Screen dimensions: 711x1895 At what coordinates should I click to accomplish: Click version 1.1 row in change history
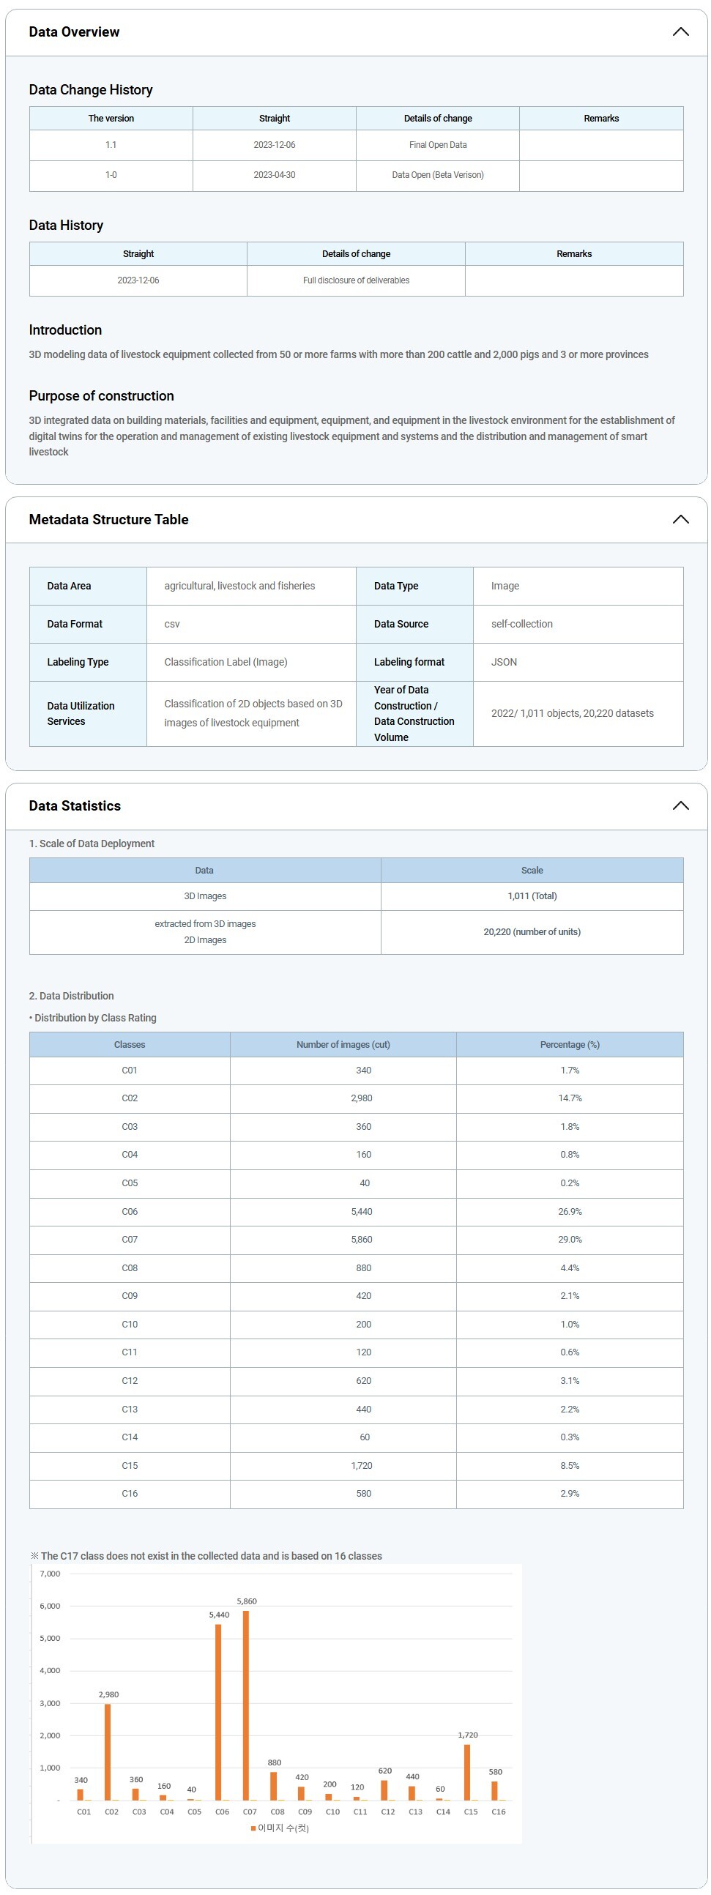(x=111, y=145)
